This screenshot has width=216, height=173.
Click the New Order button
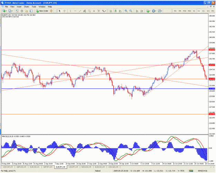(42, 11)
